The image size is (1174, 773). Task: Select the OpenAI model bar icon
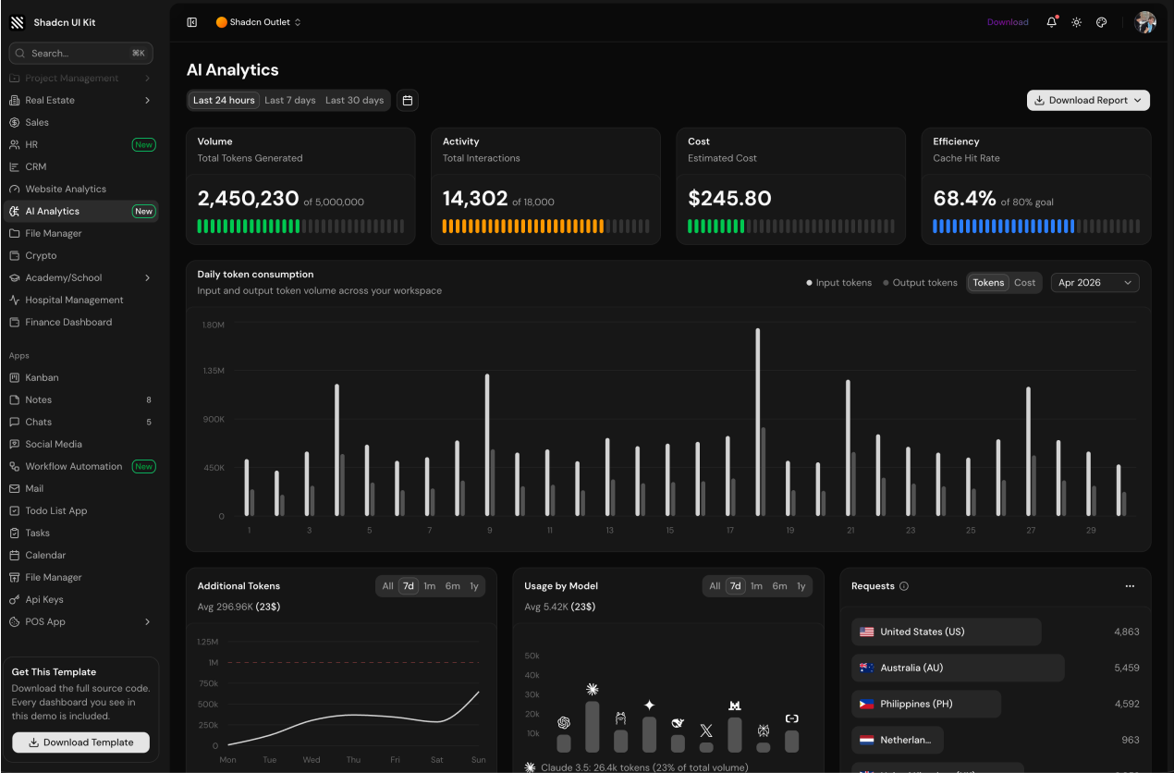[x=564, y=723]
